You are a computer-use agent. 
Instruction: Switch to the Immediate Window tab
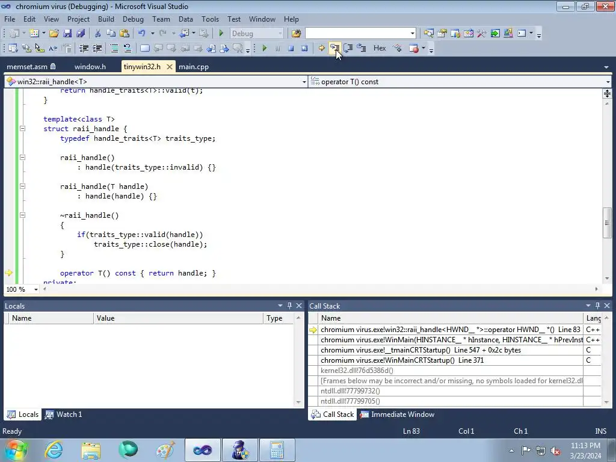[398, 414]
